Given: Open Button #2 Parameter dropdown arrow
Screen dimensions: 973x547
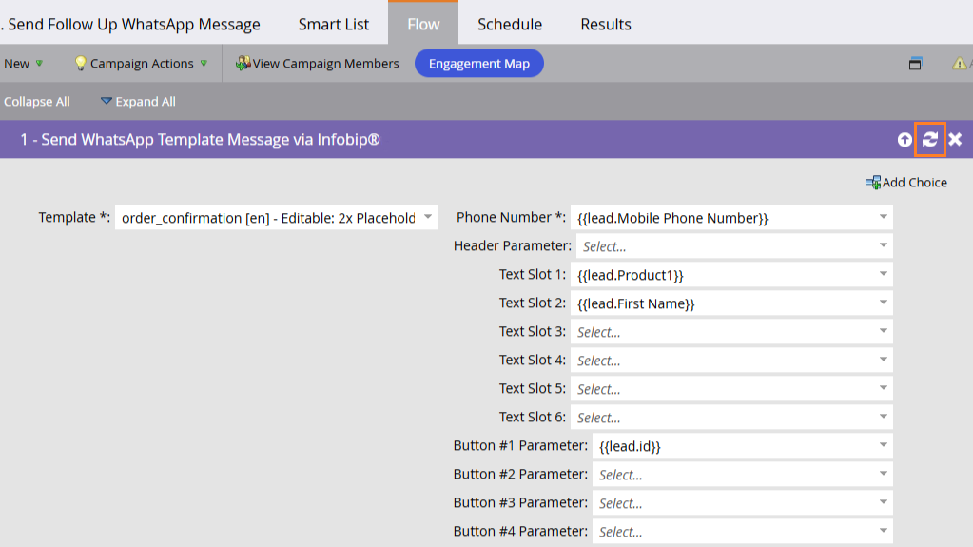Looking at the screenshot, I should (883, 475).
